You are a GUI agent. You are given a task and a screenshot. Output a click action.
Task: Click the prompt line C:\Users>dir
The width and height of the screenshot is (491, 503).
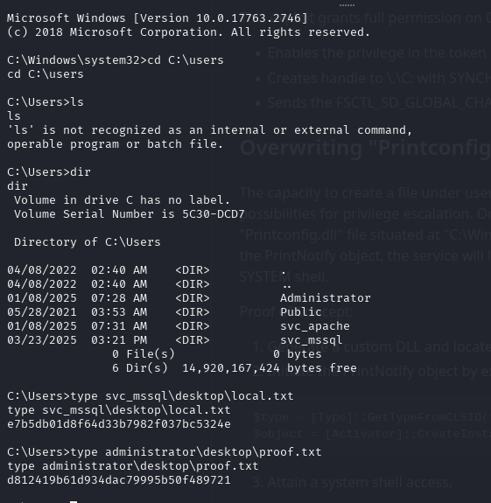(x=49, y=172)
